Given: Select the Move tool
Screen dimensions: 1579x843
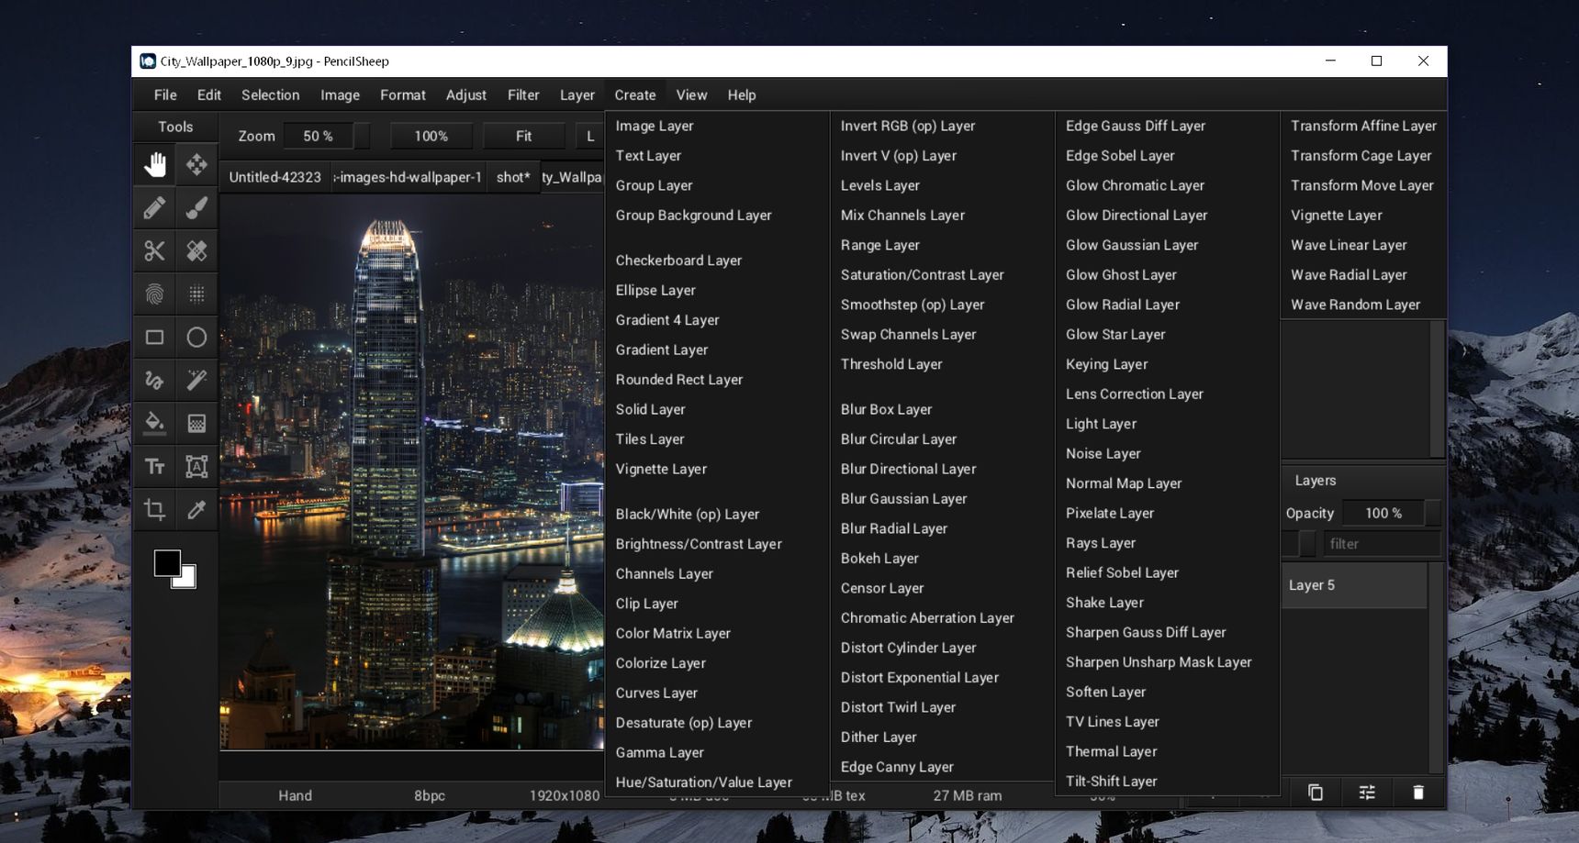Looking at the screenshot, I should pos(196,165).
